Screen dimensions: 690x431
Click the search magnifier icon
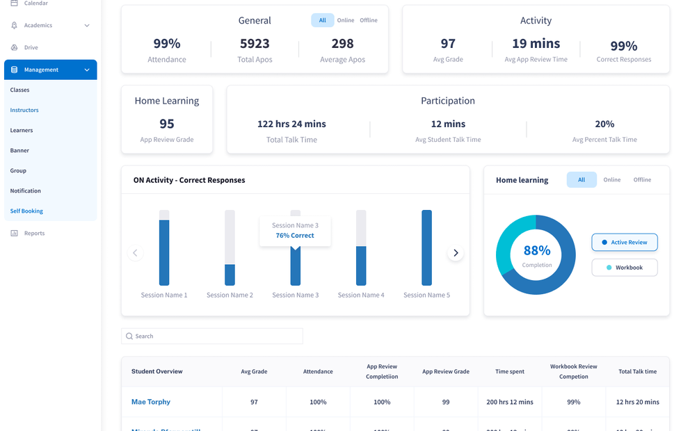(129, 336)
